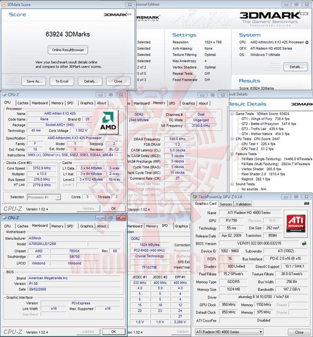Select GT1 - Wings of Fury result row
313x337 pixels.
(266, 119)
